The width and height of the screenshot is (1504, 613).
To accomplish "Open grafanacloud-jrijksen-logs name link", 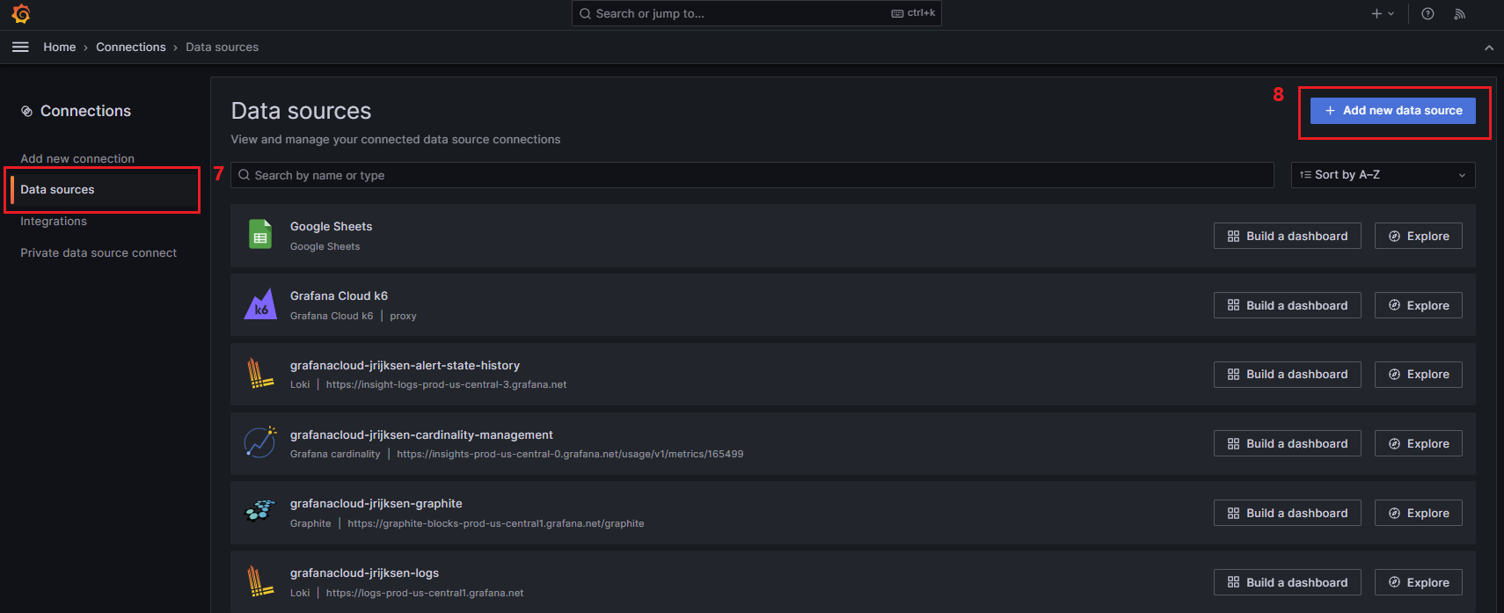I will (364, 573).
